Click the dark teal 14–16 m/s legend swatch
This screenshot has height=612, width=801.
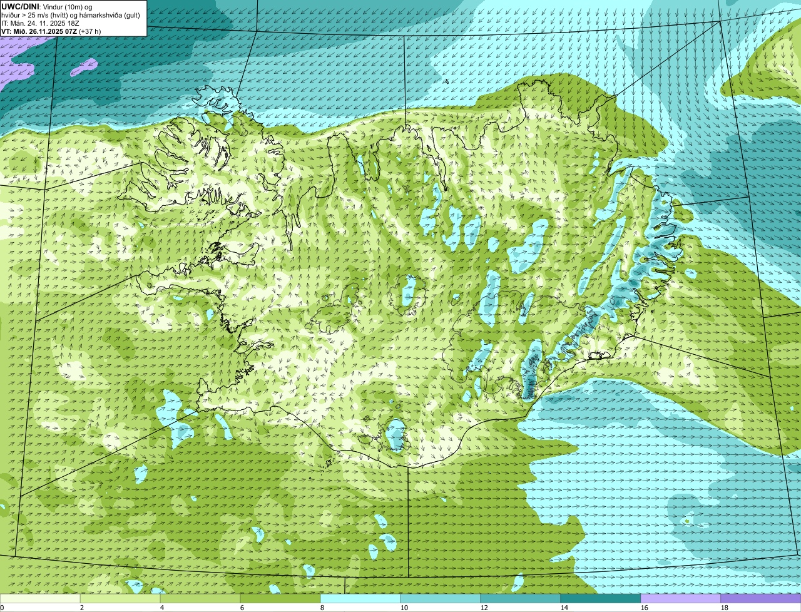pos(601,599)
